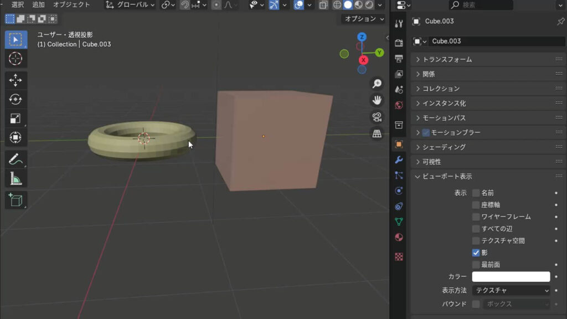The image size is (567, 319).
Task: Enable the テクスチャ空間 checkbox
Action: (x=476, y=241)
